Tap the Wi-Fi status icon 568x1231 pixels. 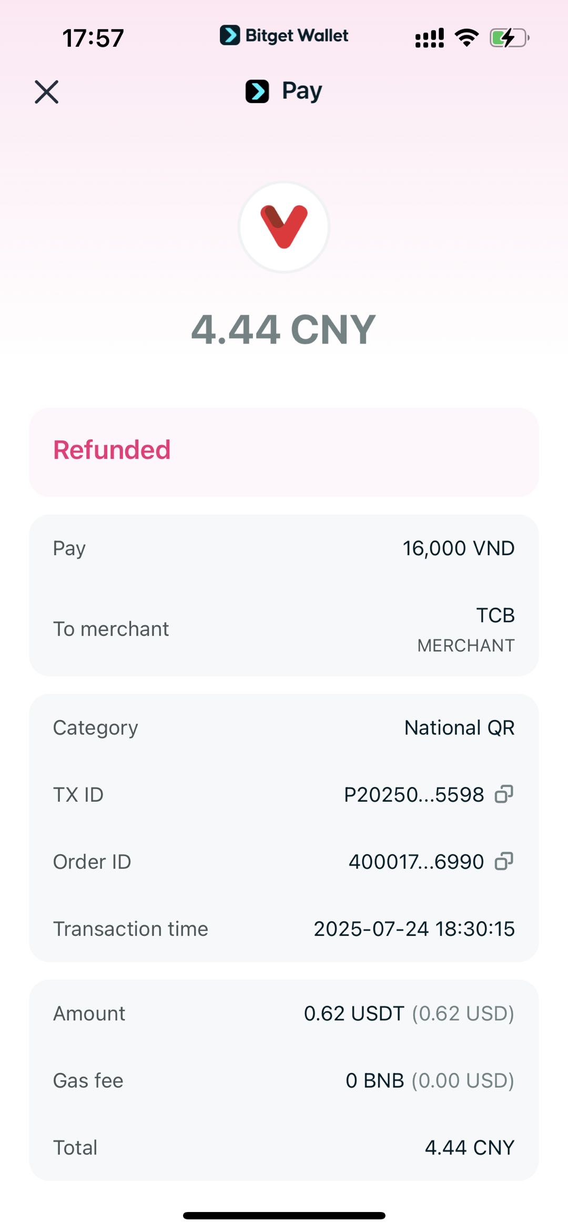pyautogui.click(x=466, y=38)
